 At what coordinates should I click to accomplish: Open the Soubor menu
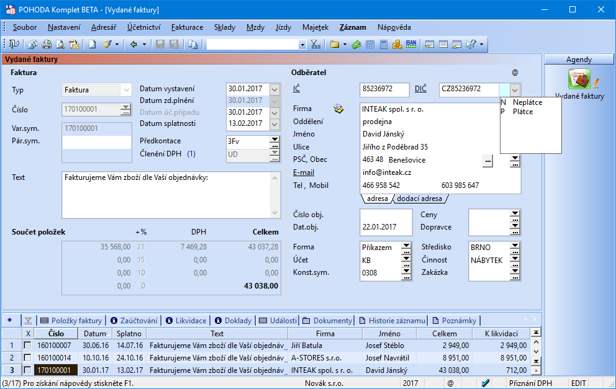(25, 27)
